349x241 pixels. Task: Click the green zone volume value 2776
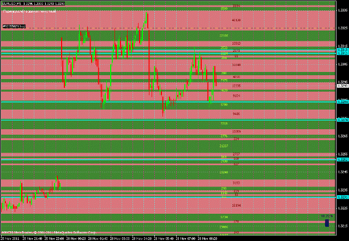[x=224, y=136]
